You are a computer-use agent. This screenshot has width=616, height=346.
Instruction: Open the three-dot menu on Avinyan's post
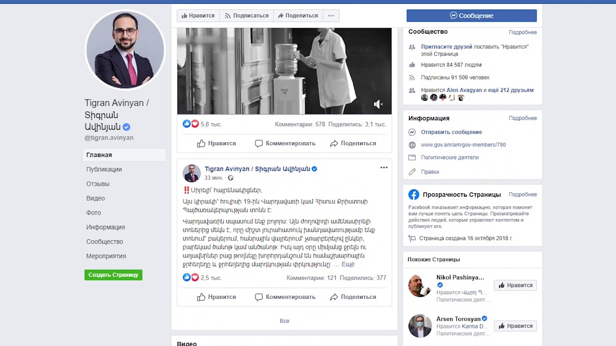tap(384, 168)
